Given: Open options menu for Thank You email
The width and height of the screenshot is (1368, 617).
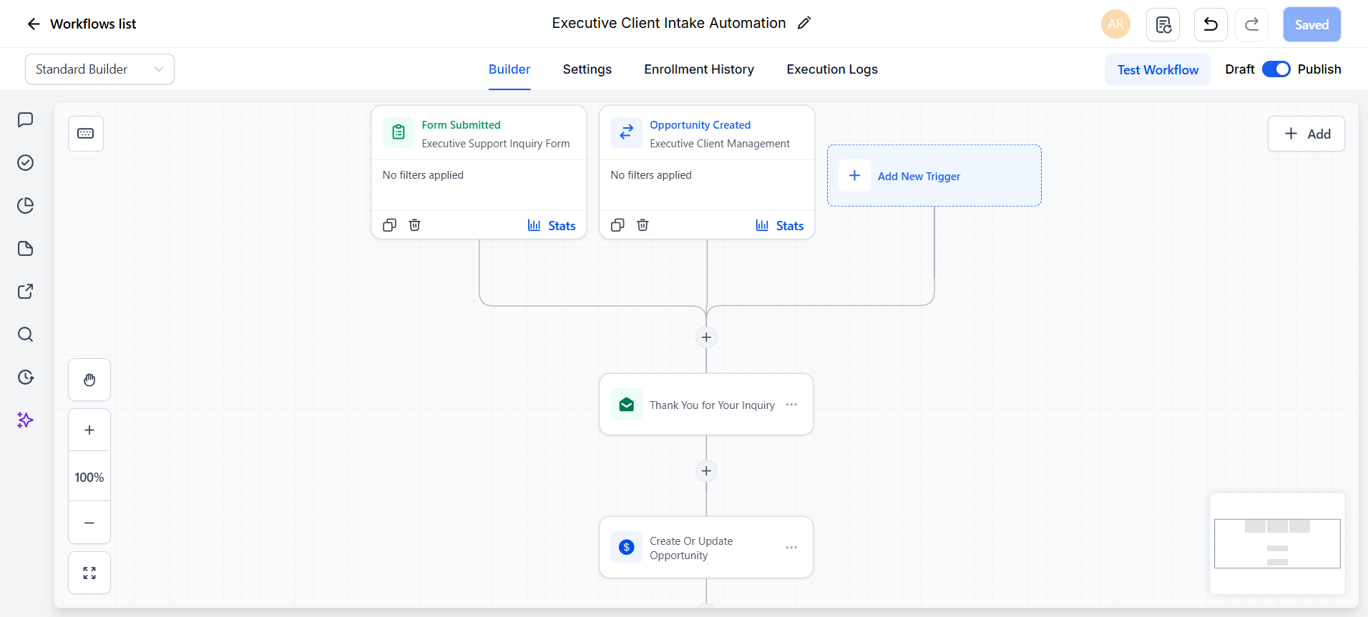Looking at the screenshot, I should click(791, 405).
